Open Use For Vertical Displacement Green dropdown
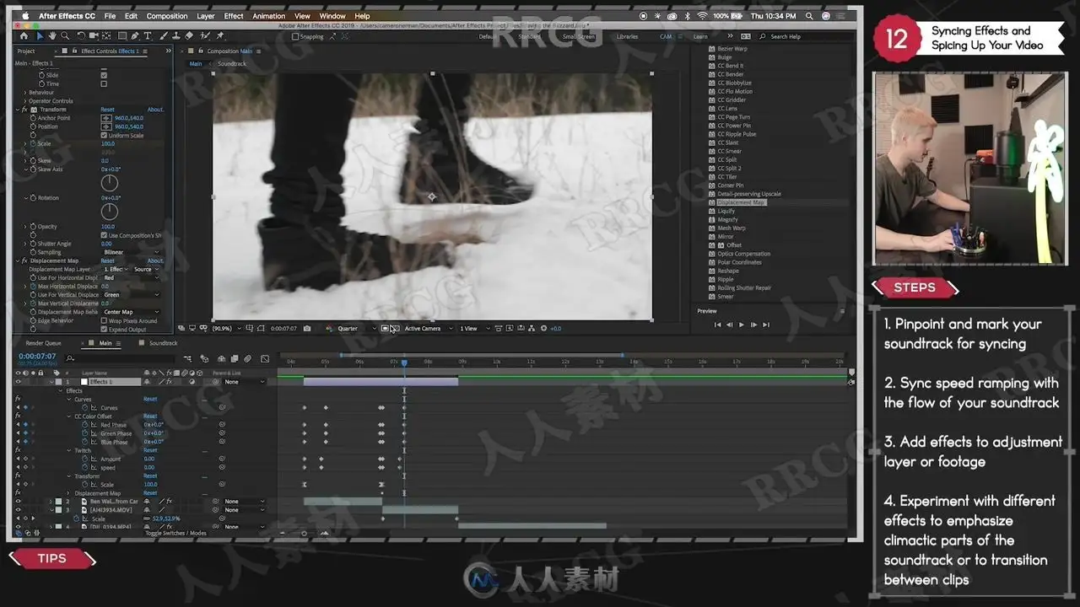This screenshot has width=1080, height=607. tap(131, 295)
